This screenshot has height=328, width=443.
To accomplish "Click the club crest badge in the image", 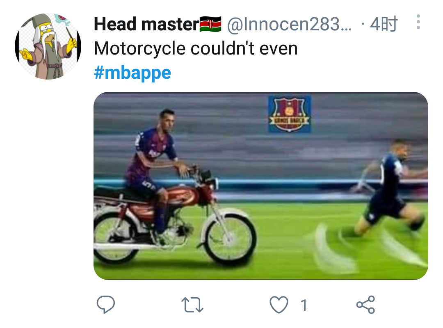I will click(289, 114).
